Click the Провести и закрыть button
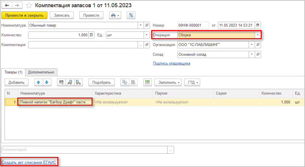This screenshot has width=305, height=167. (x=24, y=15)
